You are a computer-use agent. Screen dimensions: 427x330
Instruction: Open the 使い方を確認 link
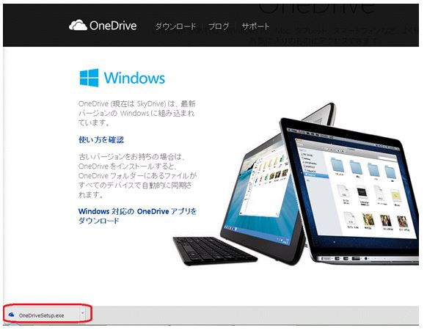(101, 140)
